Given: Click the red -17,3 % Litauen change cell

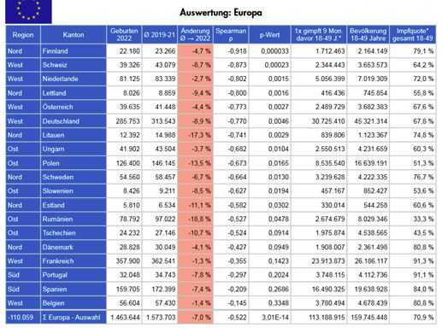Looking at the screenshot, I should (195, 135).
